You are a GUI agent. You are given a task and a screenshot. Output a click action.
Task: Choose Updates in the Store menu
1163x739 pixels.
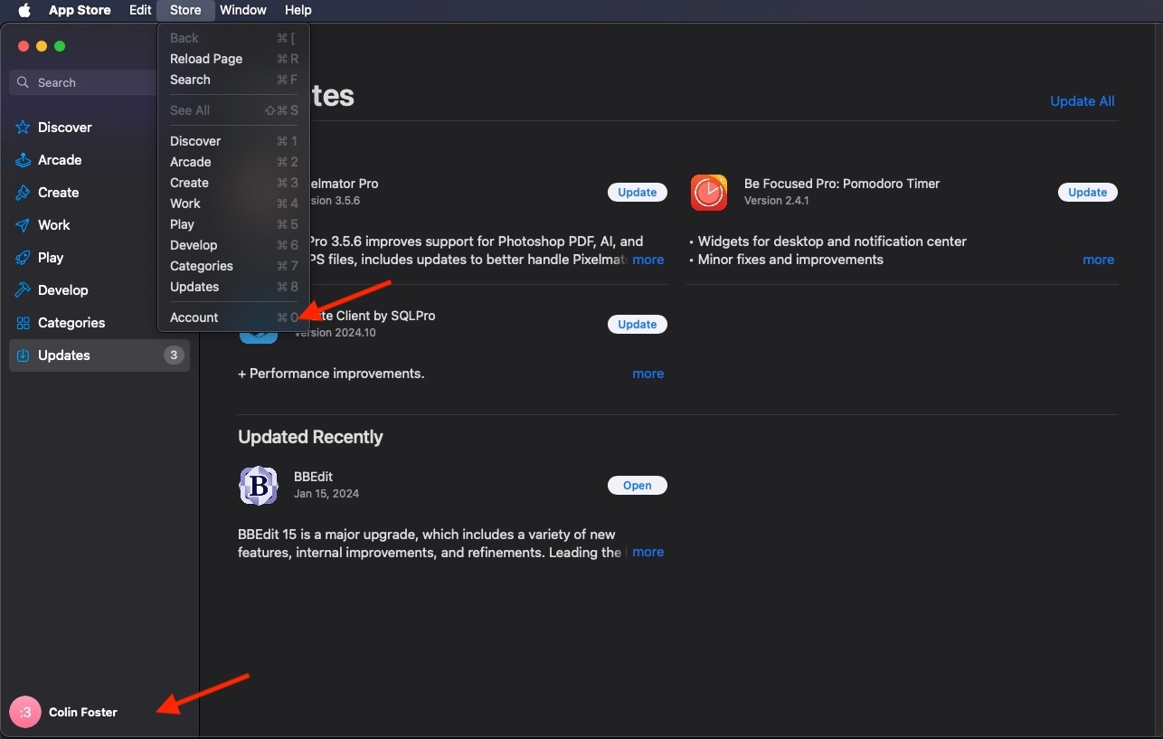pos(234,287)
